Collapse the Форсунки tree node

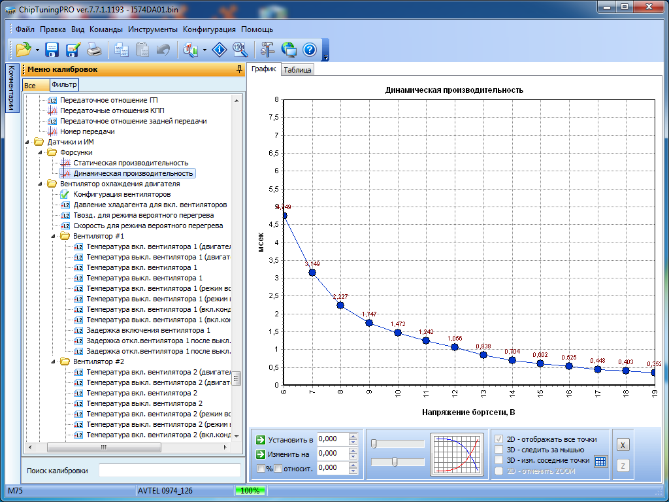point(41,152)
